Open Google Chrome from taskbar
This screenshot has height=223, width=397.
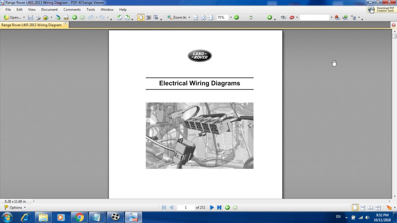coord(79,217)
